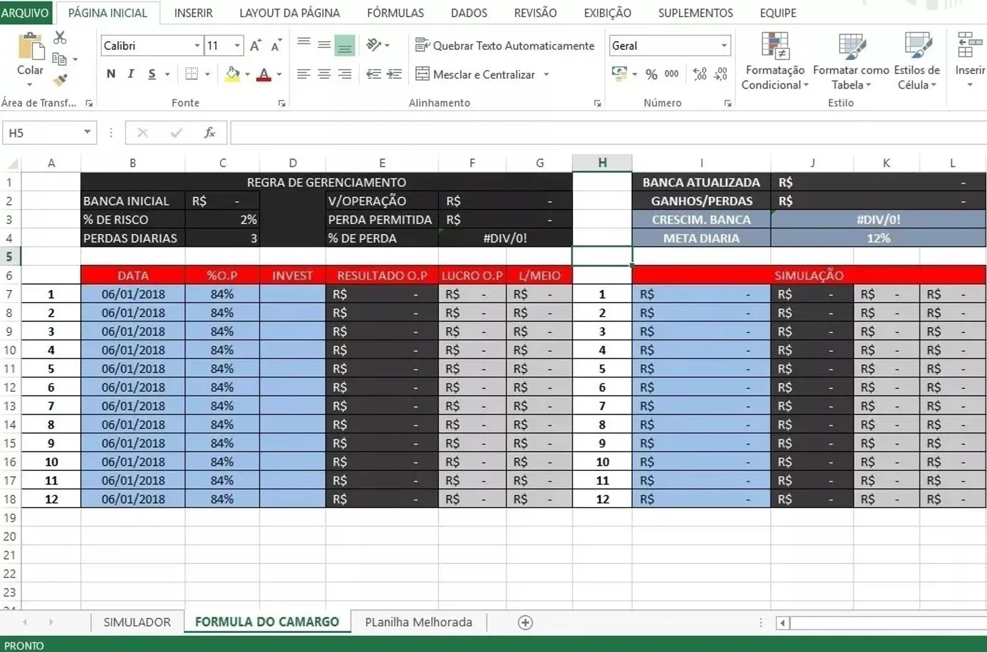Open the Alinhamento dialog launcher

(597, 103)
